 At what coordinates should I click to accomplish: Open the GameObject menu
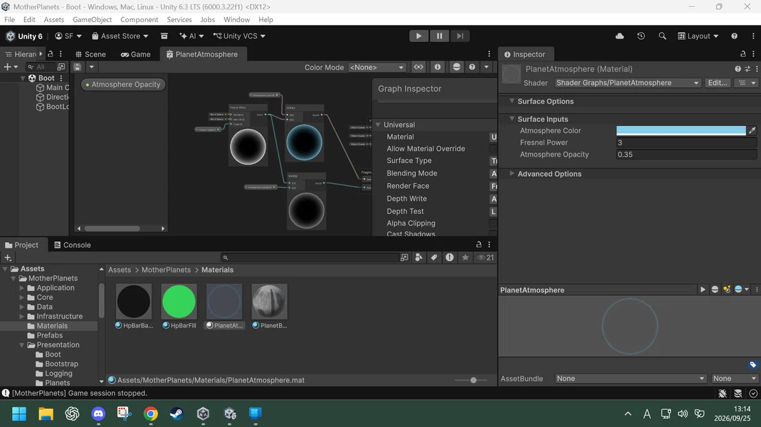(x=93, y=20)
